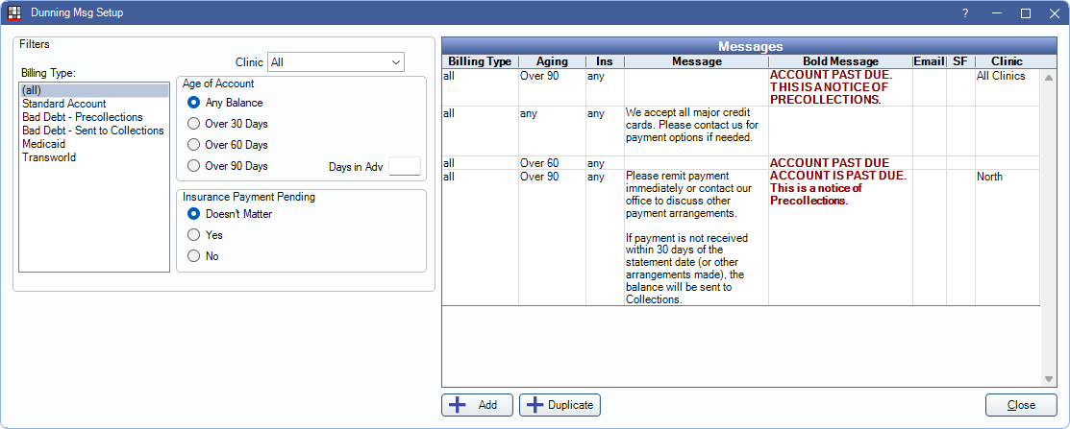Click the Add button with plus icon
The height and width of the screenshot is (429, 1070).
(477, 405)
